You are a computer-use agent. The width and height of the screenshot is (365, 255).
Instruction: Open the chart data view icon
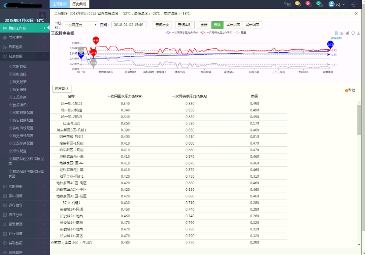[336, 33]
